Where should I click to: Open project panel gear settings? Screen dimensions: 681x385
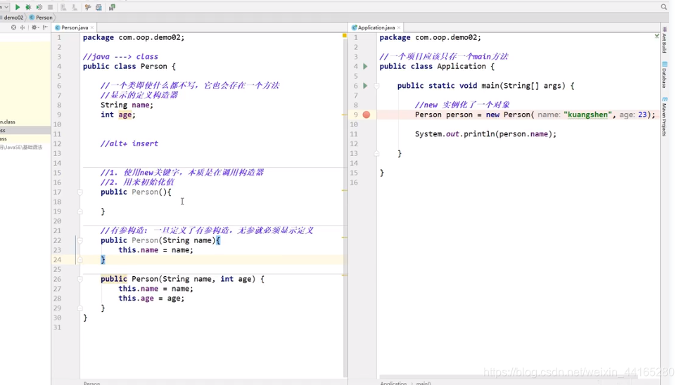34,27
